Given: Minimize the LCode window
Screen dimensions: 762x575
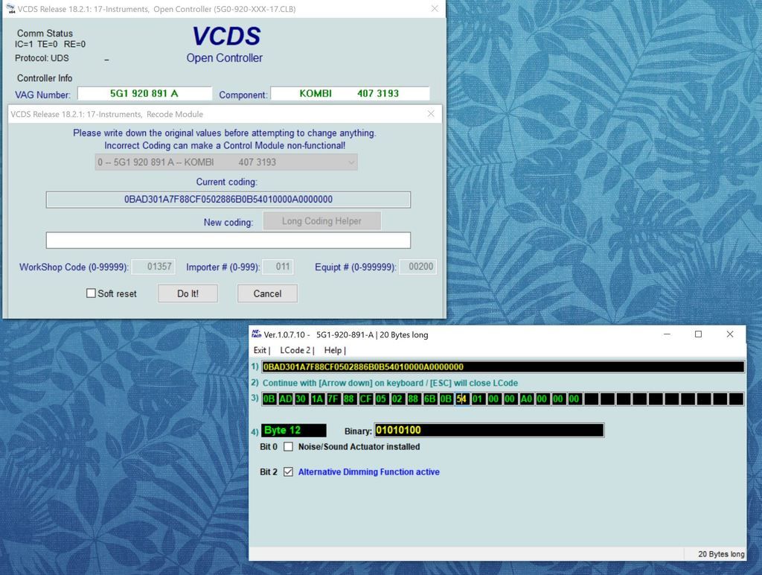Looking at the screenshot, I should tap(667, 334).
